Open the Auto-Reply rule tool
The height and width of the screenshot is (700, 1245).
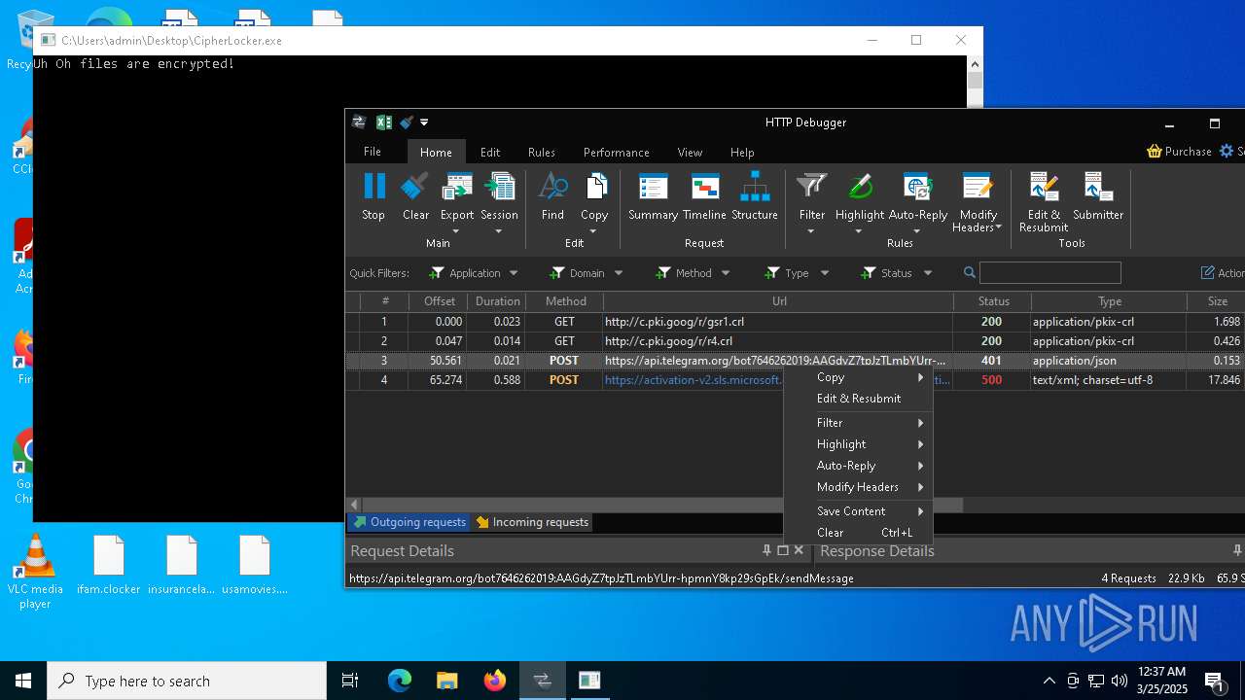(x=917, y=204)
